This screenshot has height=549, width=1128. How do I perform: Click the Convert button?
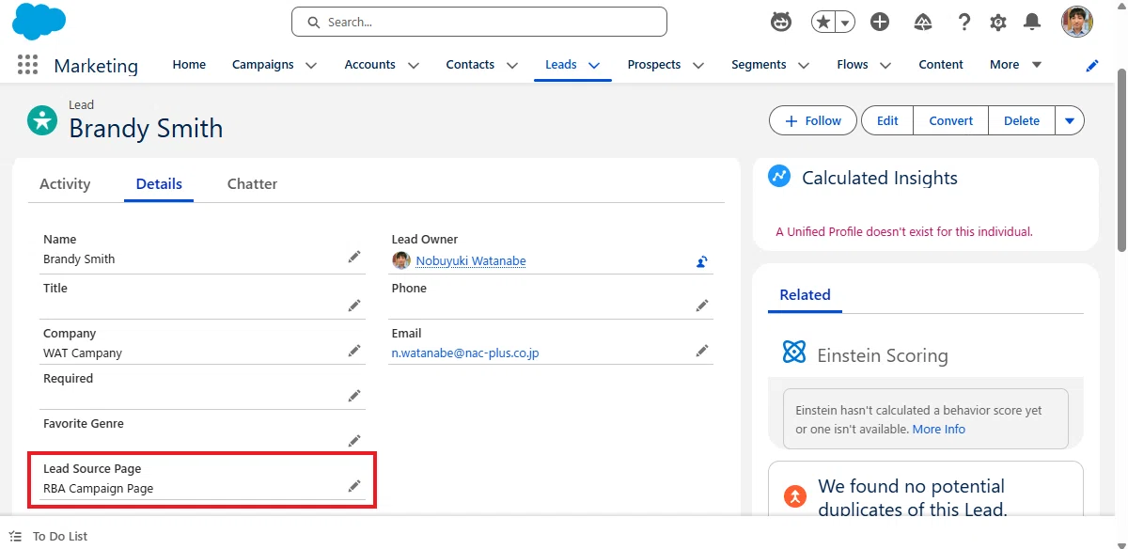(951, 120)
